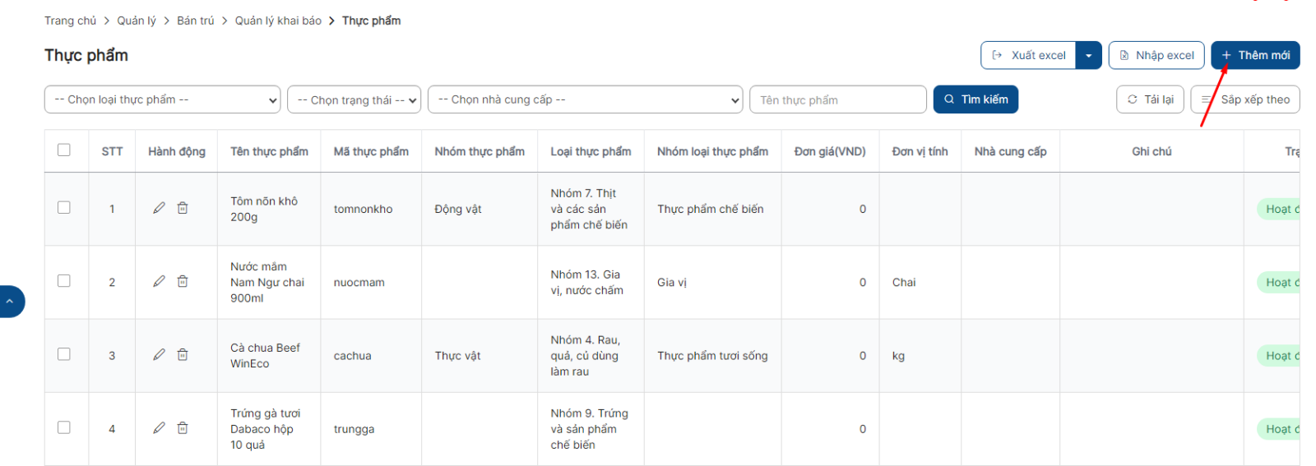Screen dimensions: 1316x466
Task: Open the Chọn trạng thái dropdown
Action: [x=354, y=99]
